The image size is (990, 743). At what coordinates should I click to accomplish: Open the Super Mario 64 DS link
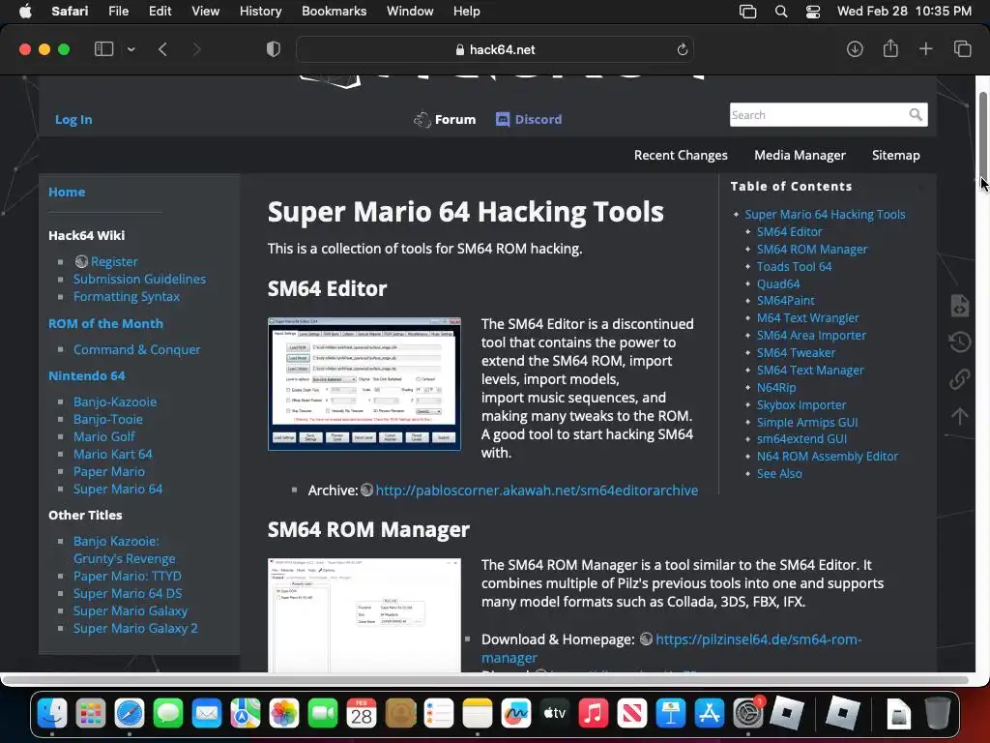pos(128,593)
